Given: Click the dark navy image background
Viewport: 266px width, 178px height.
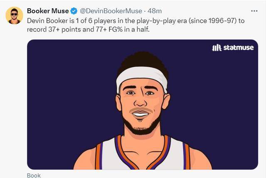Looking at the screenshot, I should [58, 104].
